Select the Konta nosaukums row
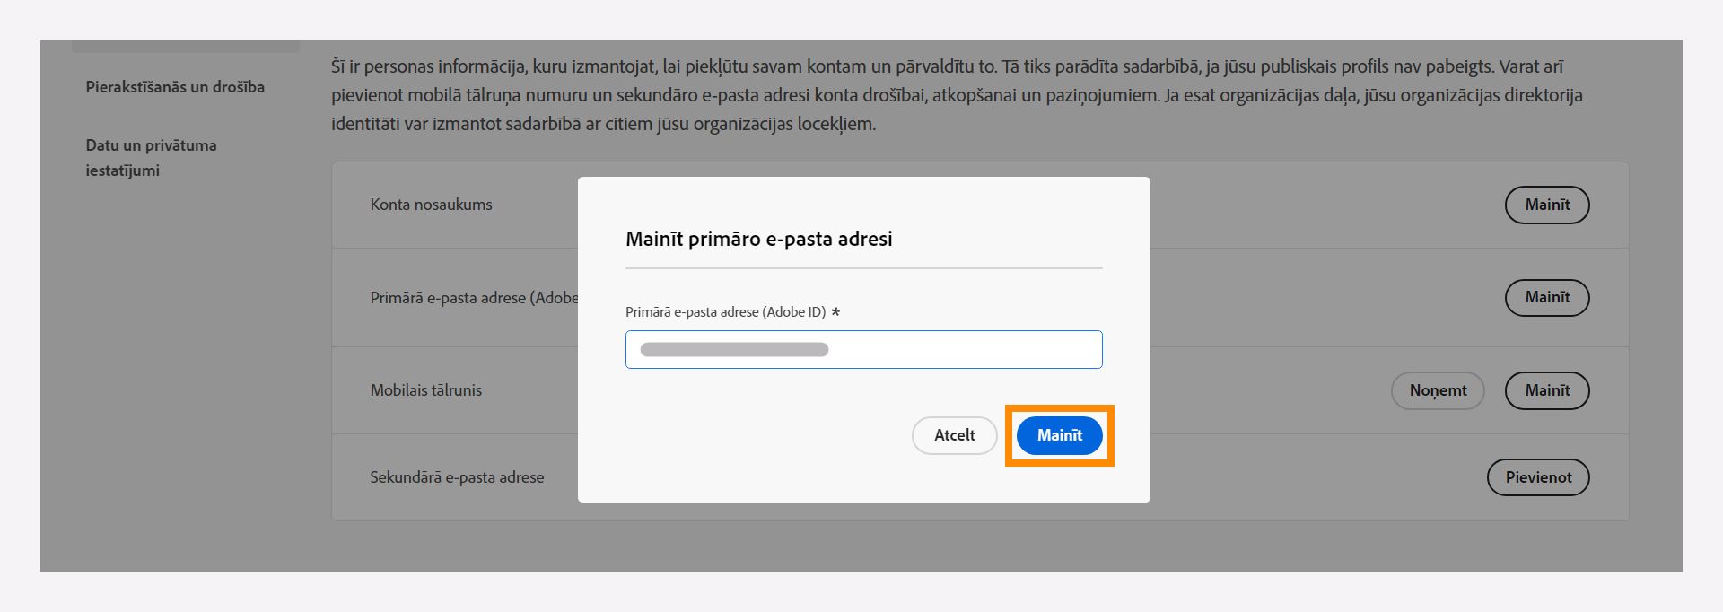The height and width of the screenshot is (612, 1723). 433,205
